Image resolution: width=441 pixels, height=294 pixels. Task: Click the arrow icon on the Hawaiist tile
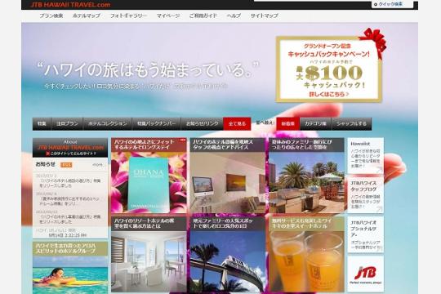[x=379, y=170]
